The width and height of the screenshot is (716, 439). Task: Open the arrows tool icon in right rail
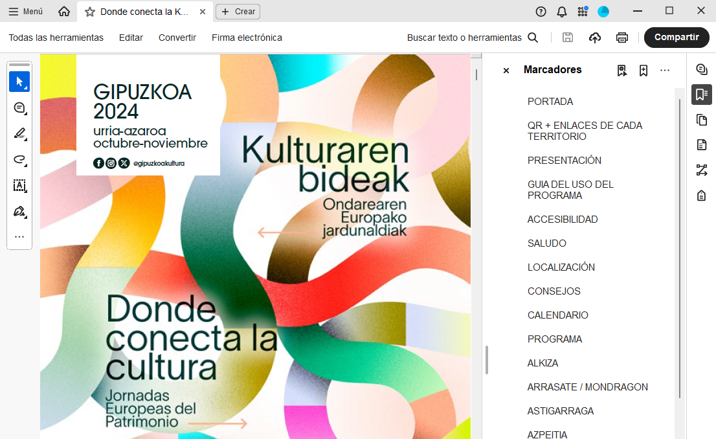(x=702, y=170)
